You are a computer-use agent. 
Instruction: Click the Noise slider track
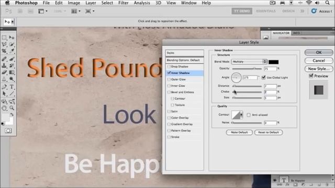(x=247, y=123)
